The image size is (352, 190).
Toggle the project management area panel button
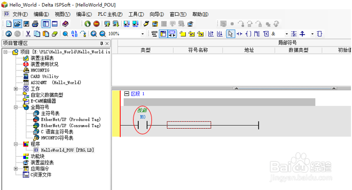click(46, 23)
